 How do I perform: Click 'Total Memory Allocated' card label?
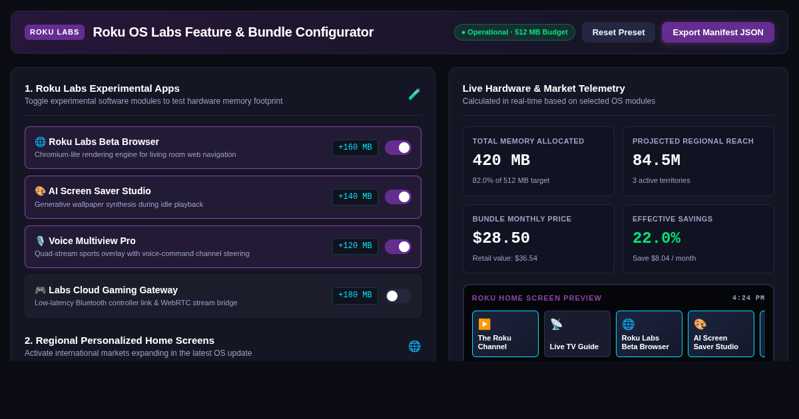(529, 141)
